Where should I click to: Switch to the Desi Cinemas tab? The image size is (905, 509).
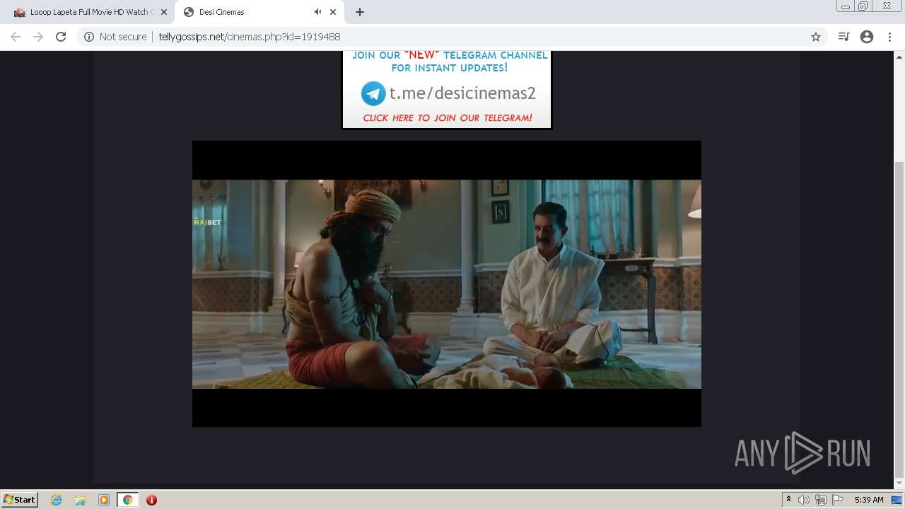pos(258,12)
